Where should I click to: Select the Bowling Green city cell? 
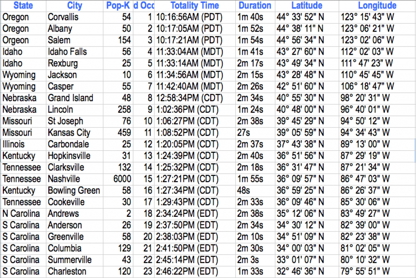[x=74, y=191]
